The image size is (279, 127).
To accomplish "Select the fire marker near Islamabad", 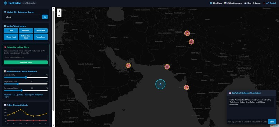I will (187, 33).
